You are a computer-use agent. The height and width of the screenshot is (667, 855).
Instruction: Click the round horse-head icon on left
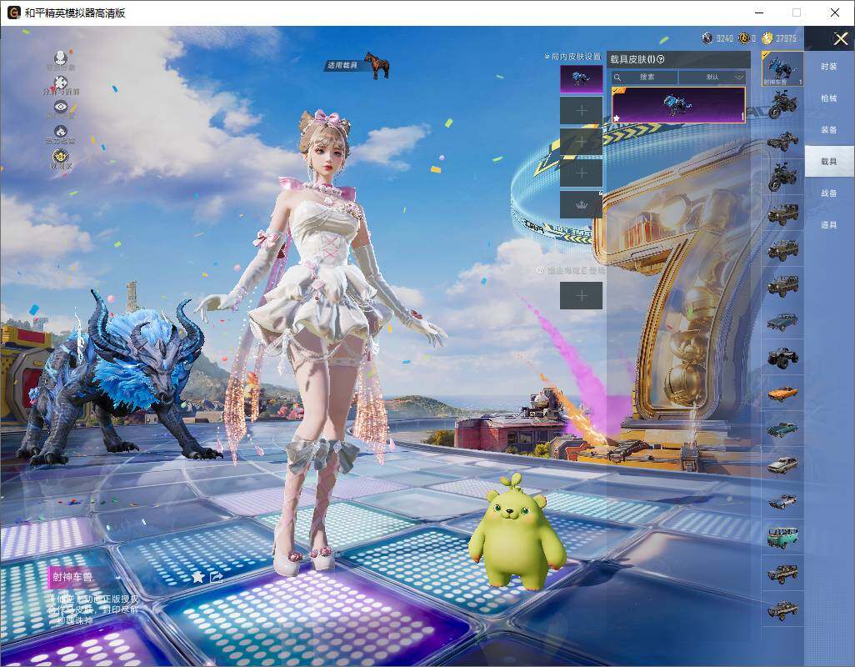click(61, 132)
